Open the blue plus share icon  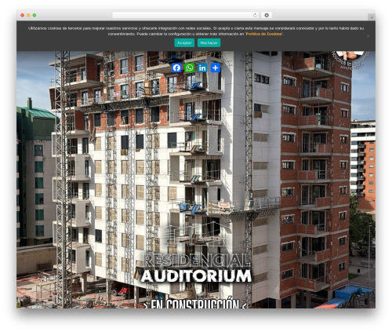(x=216, y=67)
